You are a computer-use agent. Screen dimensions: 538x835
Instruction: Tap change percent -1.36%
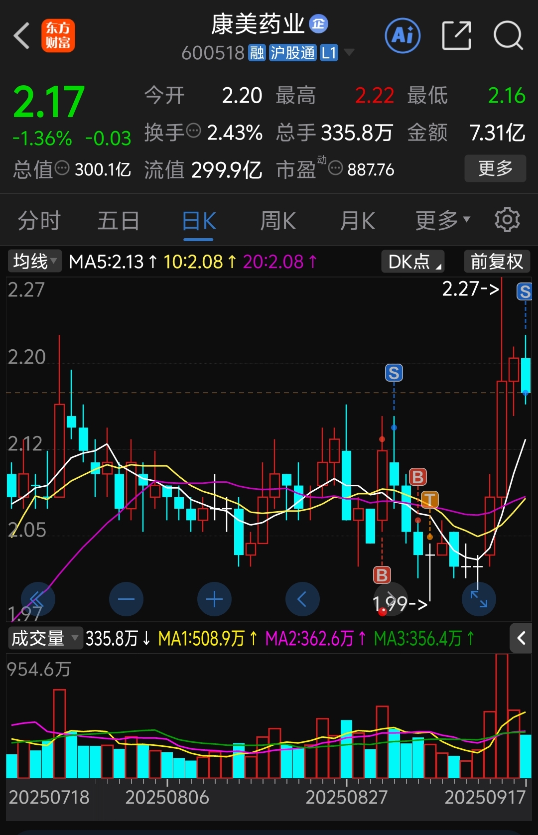[42, 138]
